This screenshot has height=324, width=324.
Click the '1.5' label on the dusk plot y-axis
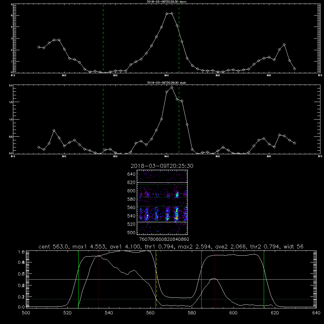(11, 102)
